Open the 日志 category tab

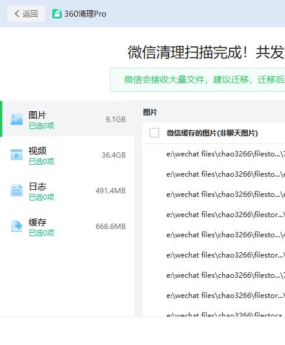68,190
